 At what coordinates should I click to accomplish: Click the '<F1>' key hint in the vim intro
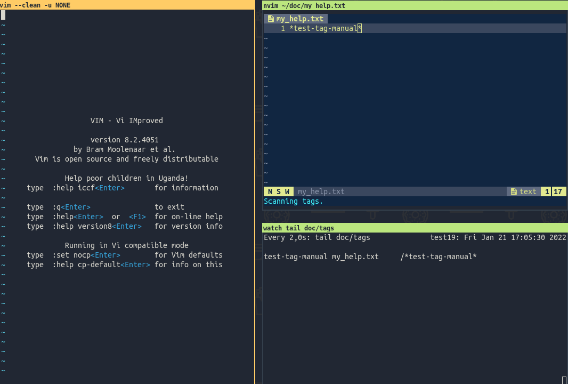point(137,217)
